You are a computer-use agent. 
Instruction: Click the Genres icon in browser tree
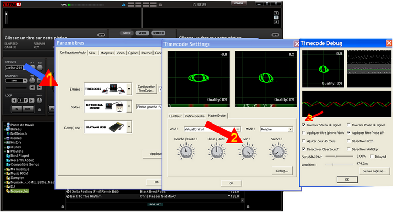8,138
